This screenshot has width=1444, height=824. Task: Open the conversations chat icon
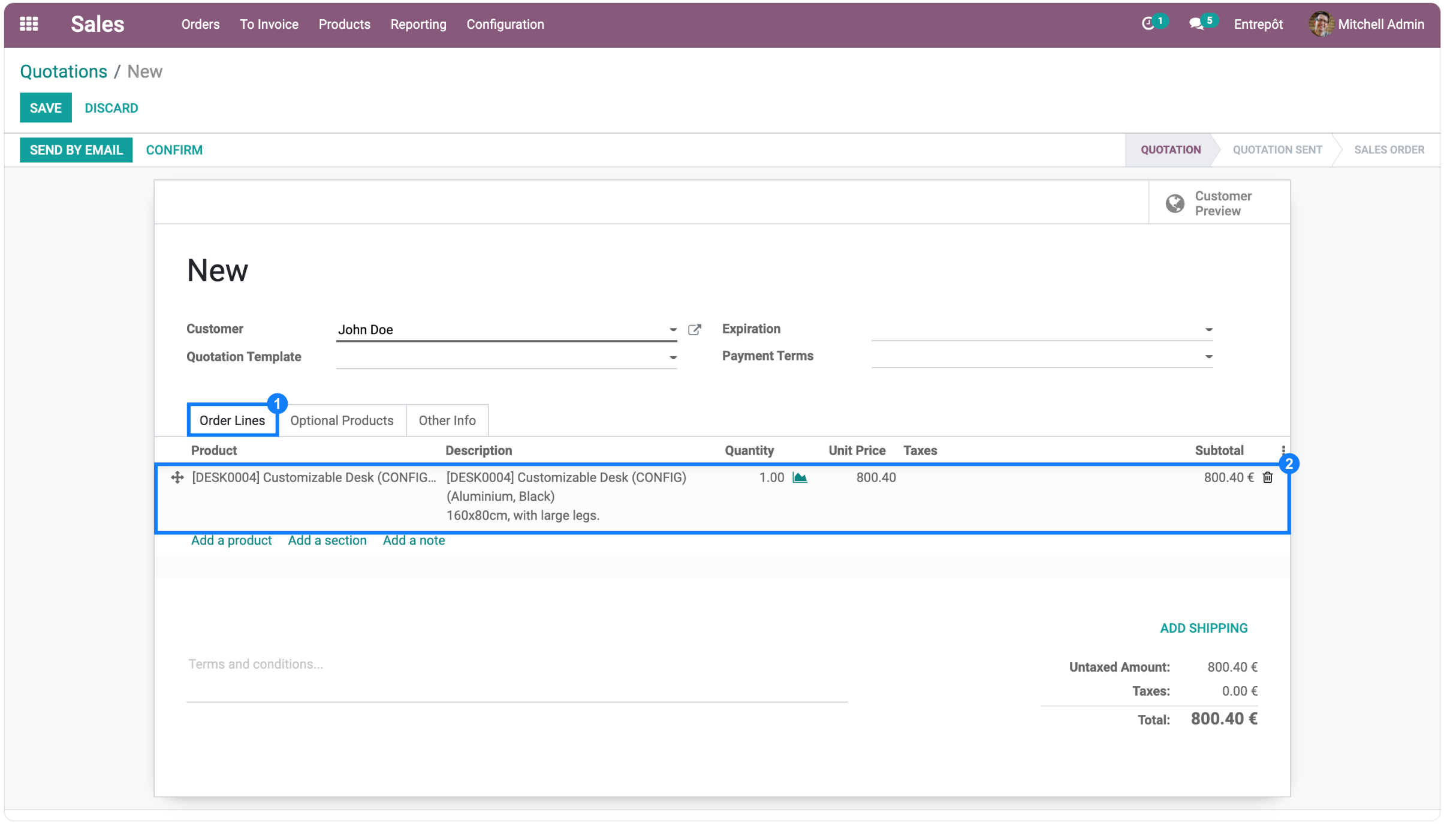pyautogui.click(x=1196, y=24)
